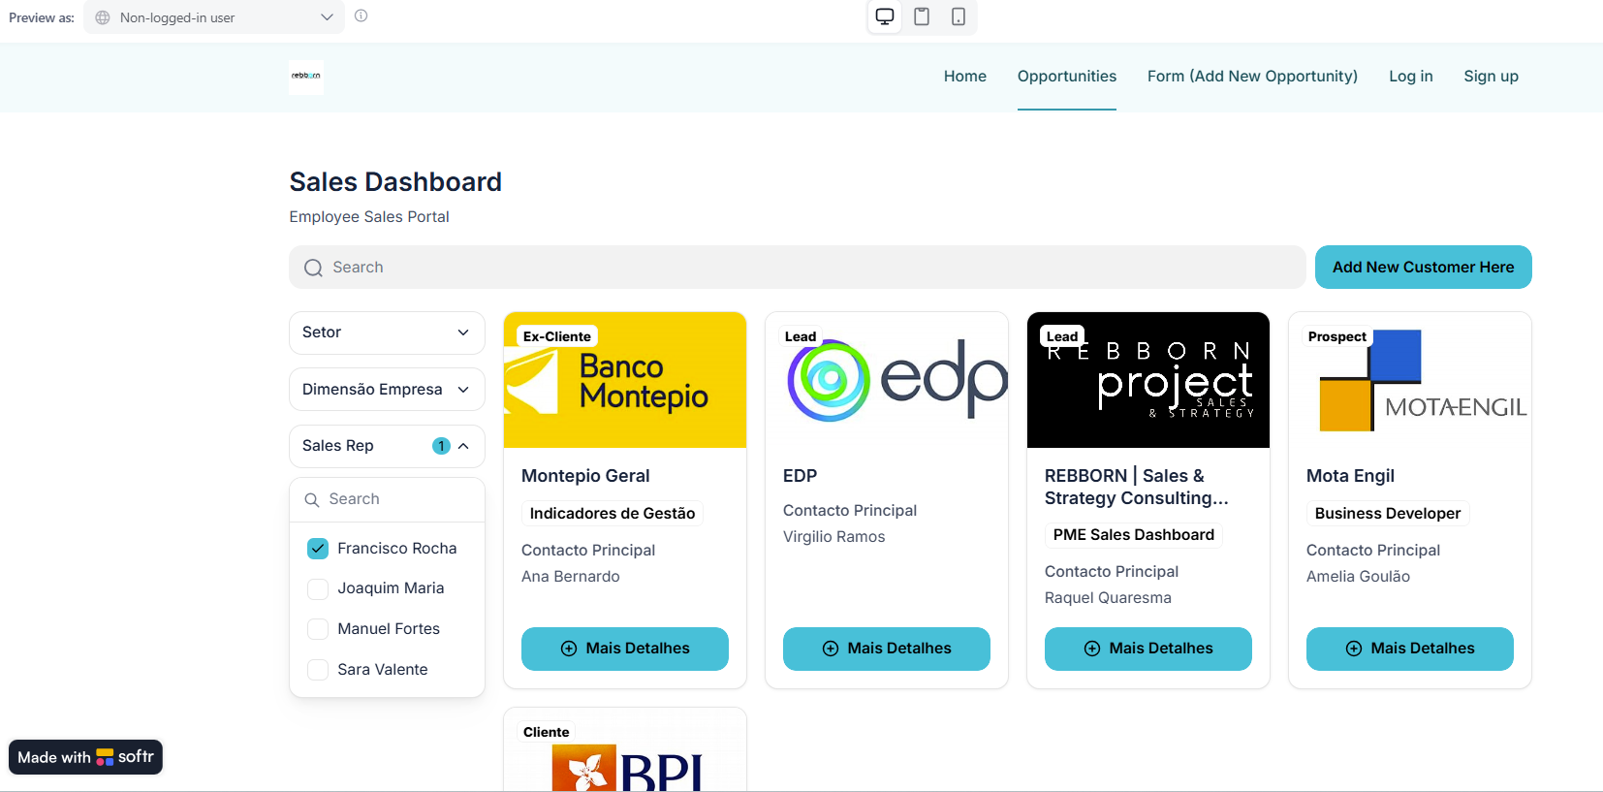Click Employee Sales Portal subtitle
Image resolution: width=1603 pixels, height=792 pixels.
point(369,217)
